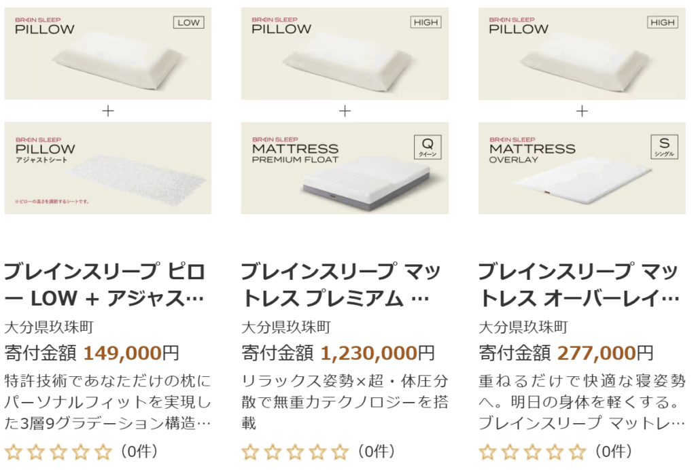Click the 重ねるだけで快適な寝姿勢へ description text
Viewport: 696px width, 470px height.
(582, 402)
